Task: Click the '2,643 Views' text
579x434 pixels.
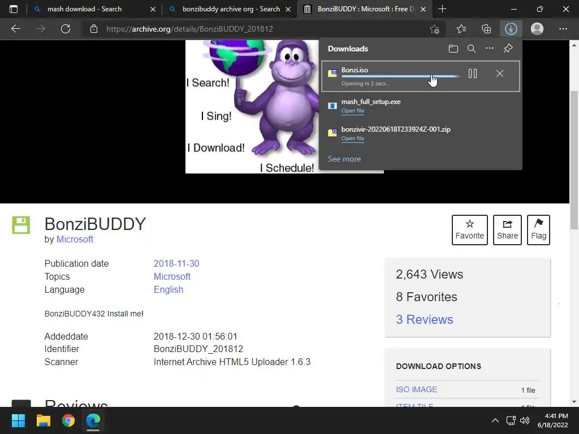Action: 429,274
